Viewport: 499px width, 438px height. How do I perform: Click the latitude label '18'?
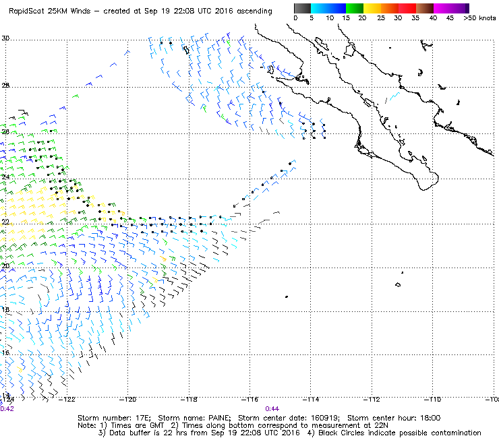[5, 309]
